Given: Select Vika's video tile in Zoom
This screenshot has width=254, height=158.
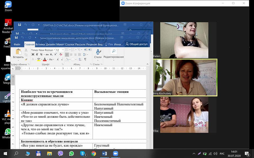Looking at the screenshot, I should coord(184,115).
